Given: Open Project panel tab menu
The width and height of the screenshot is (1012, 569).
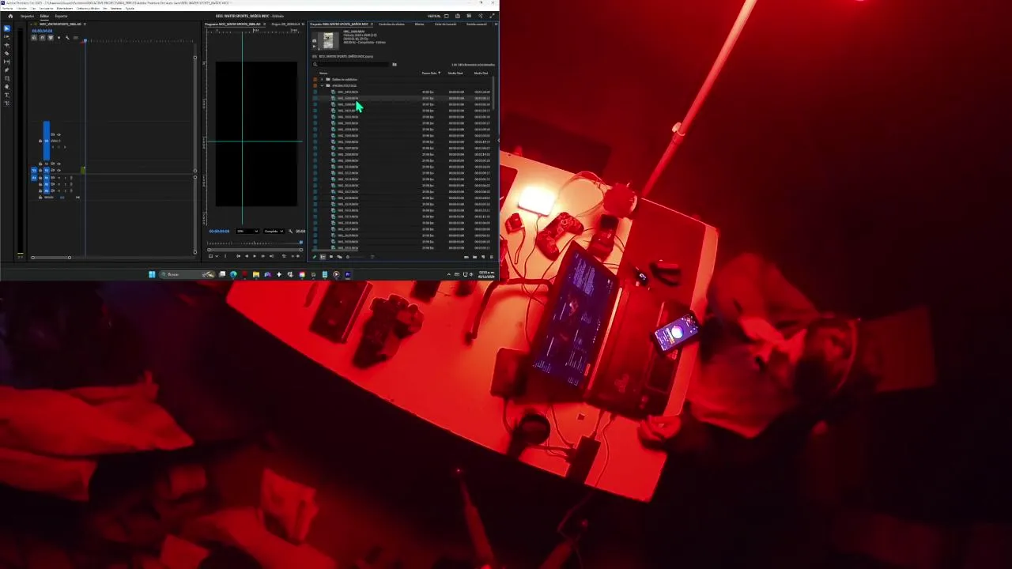Looking at the screenshot, I should (x=372, y=24).
